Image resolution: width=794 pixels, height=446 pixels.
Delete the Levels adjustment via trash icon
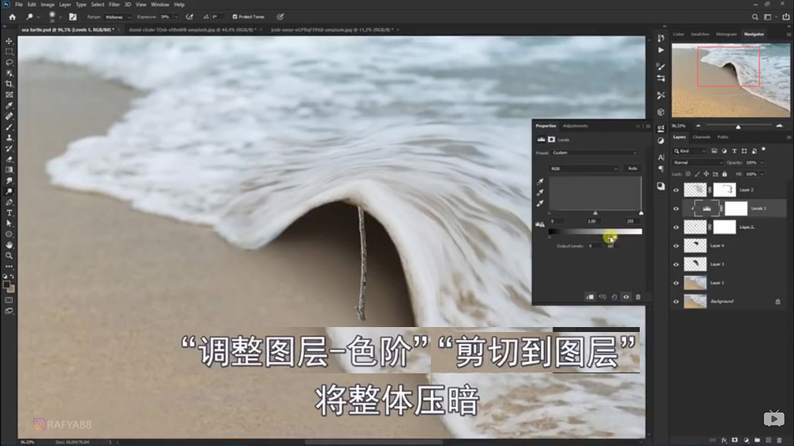639,297
